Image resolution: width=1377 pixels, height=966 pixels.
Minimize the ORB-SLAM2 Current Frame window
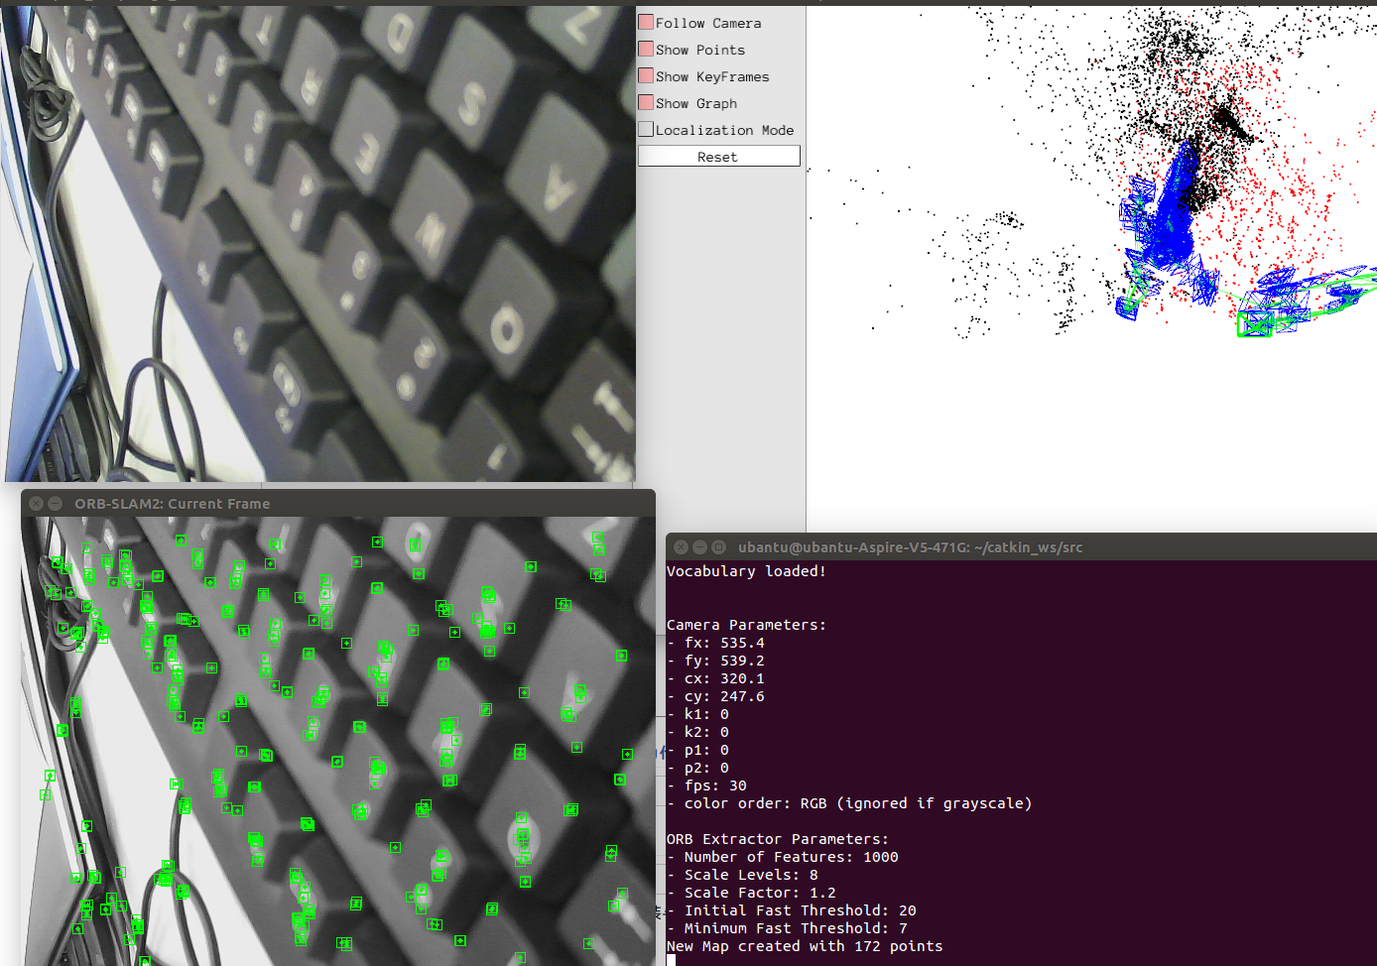[56, 504]
